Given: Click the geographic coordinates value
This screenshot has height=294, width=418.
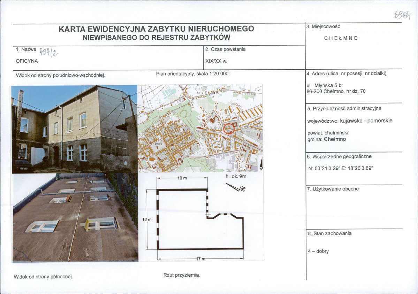Looking at the screenshot, I should (x=340, y=168).
